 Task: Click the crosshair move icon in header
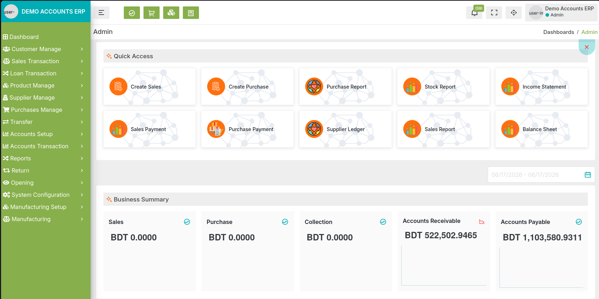(514, 13)
